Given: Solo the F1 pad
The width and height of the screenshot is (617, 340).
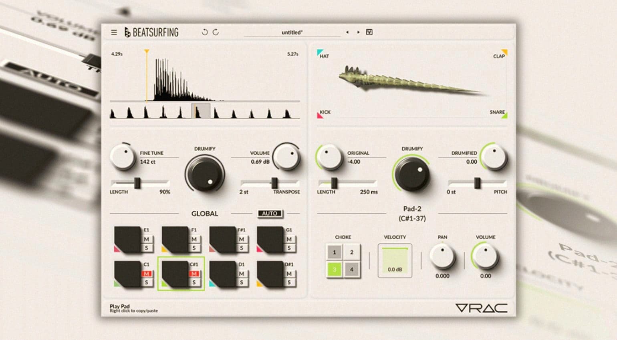Looking at the screenshot, I should pyautogui.click(x=194, y=248).
